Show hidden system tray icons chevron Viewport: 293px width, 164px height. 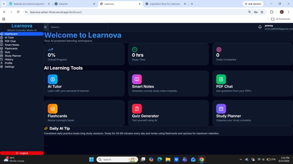[241, 160]
